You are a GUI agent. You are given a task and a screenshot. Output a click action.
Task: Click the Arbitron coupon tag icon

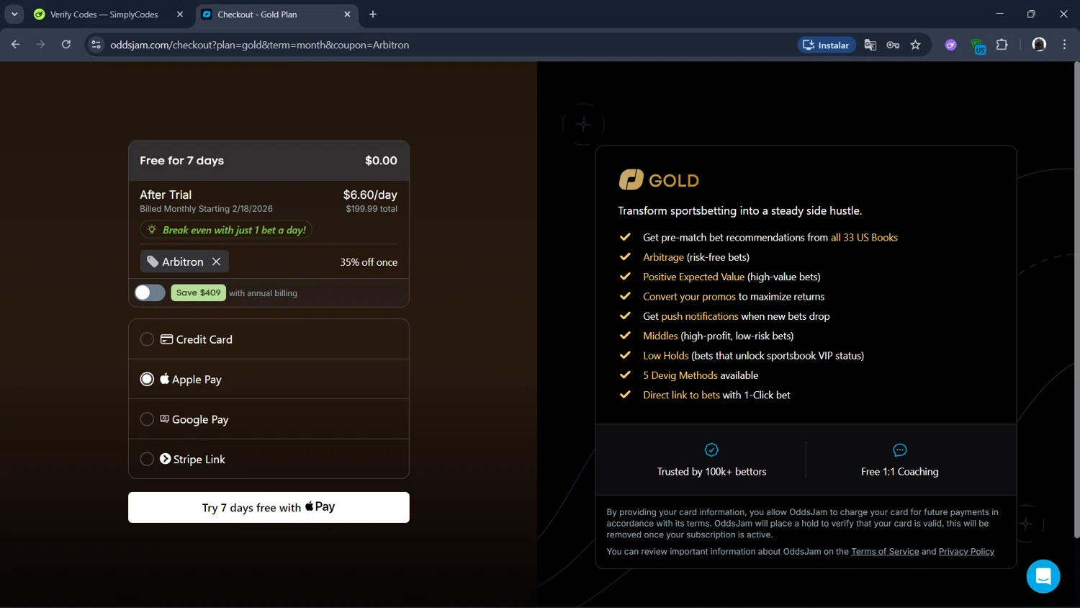pos(153,261)
